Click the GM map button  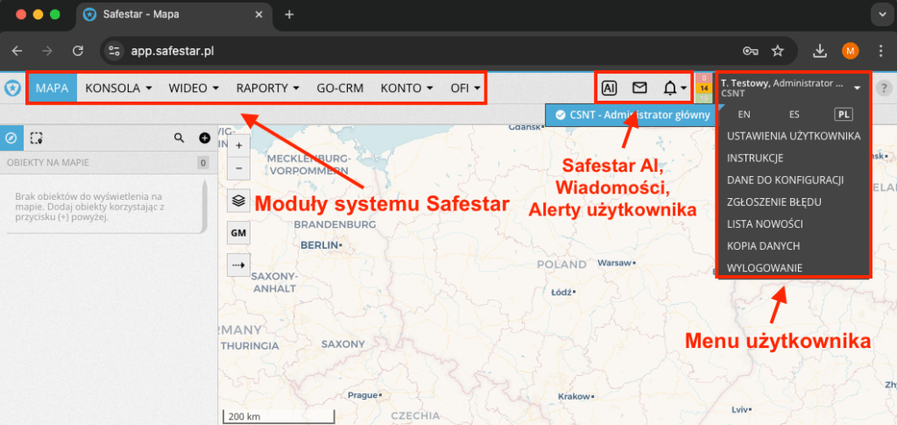click(x=238, y=233)
